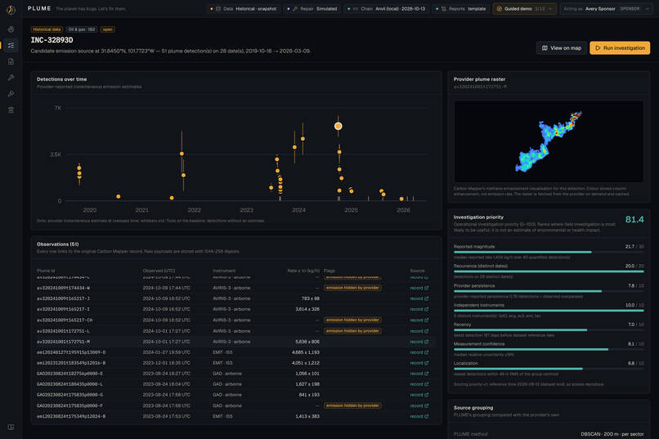Click the Repair Simulated status chip

point(312,9)
